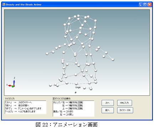Screen dimensions: 155x130
Task: Minimize the Beauty and the Beads Anime window
Action: tap(141, 5)
